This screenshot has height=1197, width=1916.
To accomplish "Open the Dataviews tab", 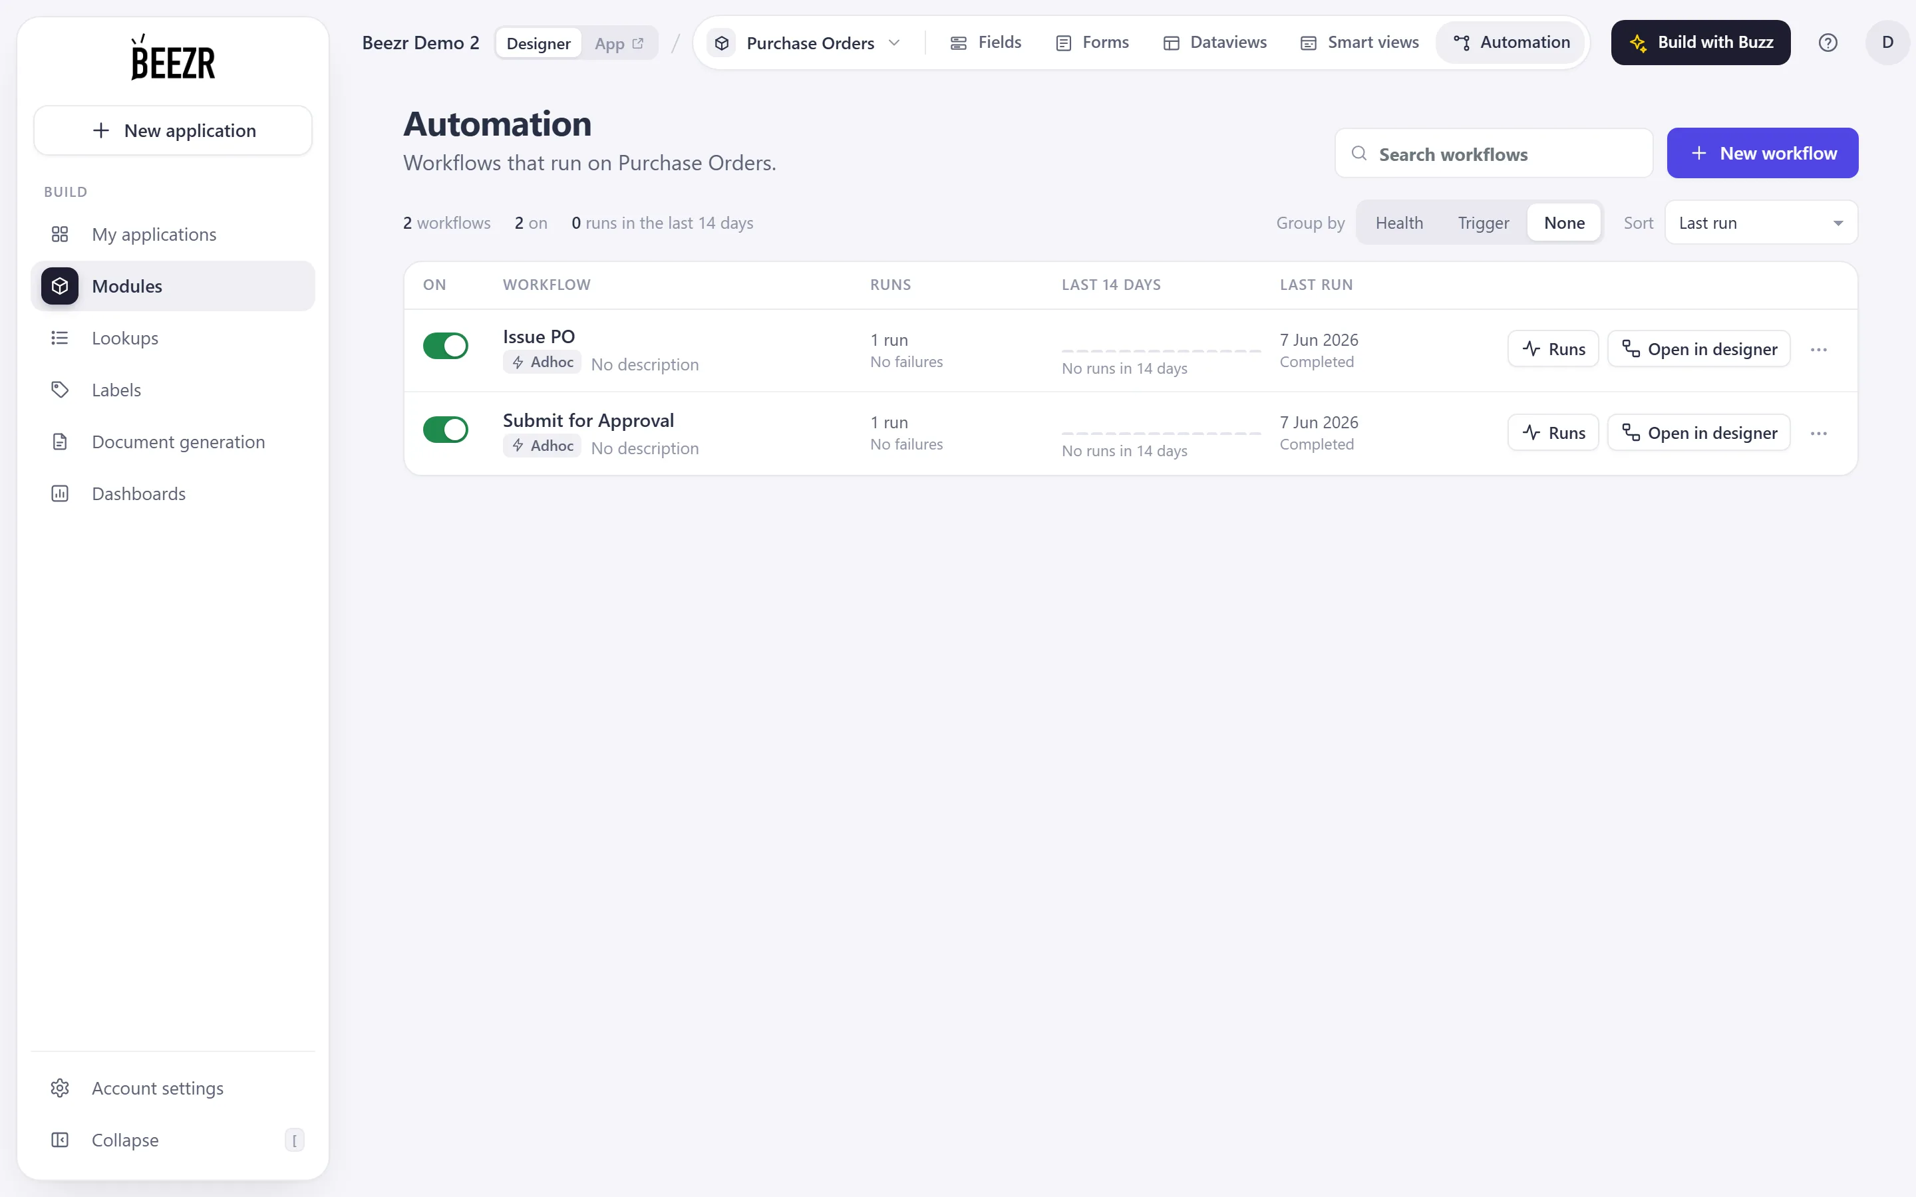I will (1215, 43).
